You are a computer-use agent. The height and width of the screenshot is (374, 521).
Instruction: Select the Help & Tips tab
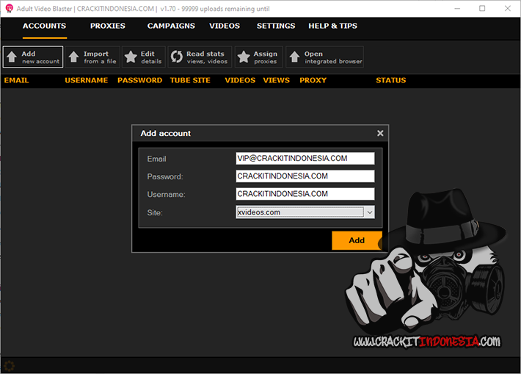[x=332, y=26]
